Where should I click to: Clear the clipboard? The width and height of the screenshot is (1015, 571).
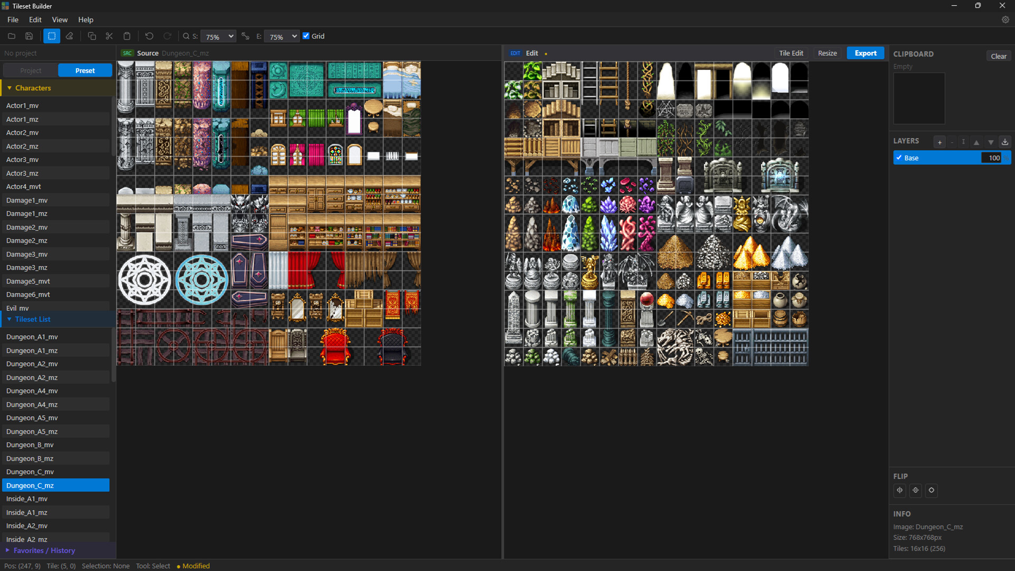pyautogui.click(x=999, y=56)
